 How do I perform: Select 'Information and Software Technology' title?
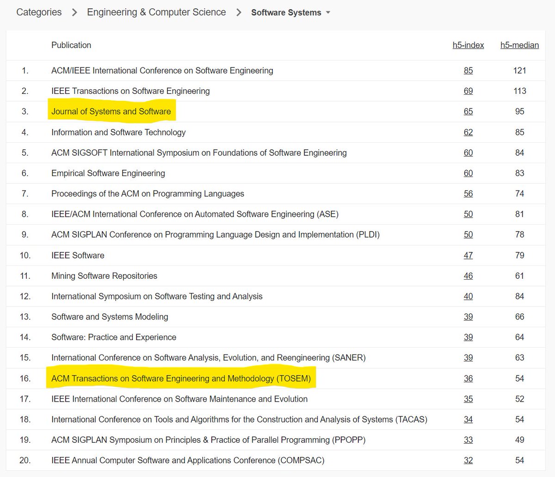tap(118, 132)
